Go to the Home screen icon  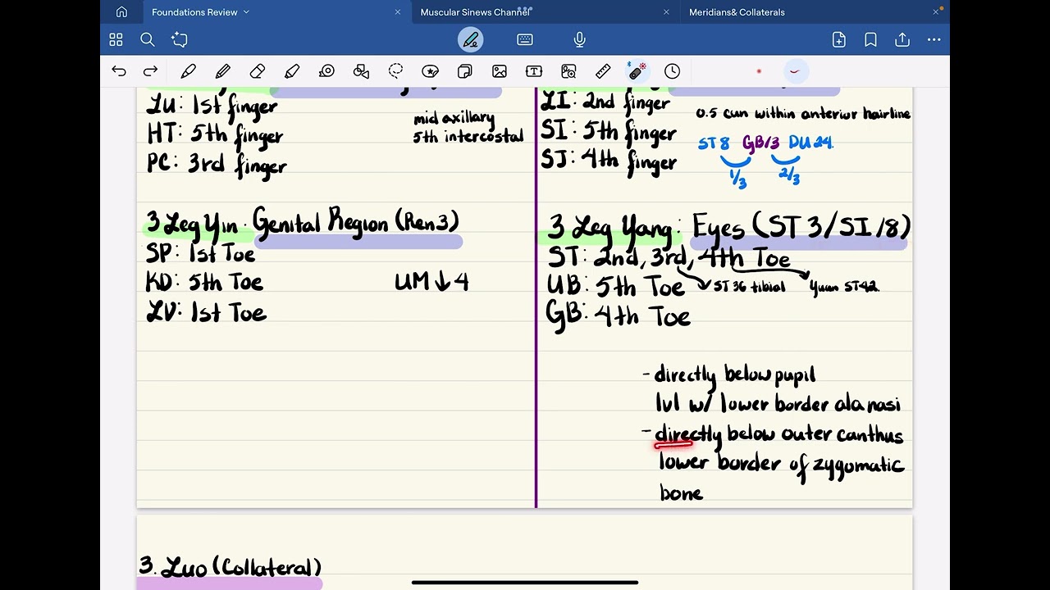click(121, 11)
